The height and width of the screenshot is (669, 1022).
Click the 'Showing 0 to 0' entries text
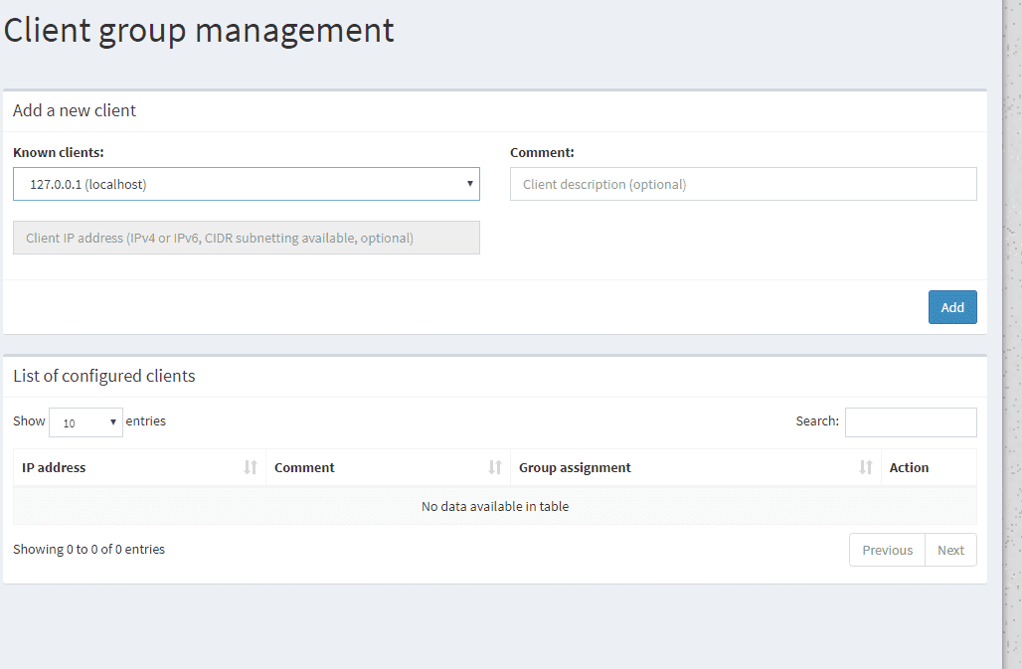(x=88, y=549)
